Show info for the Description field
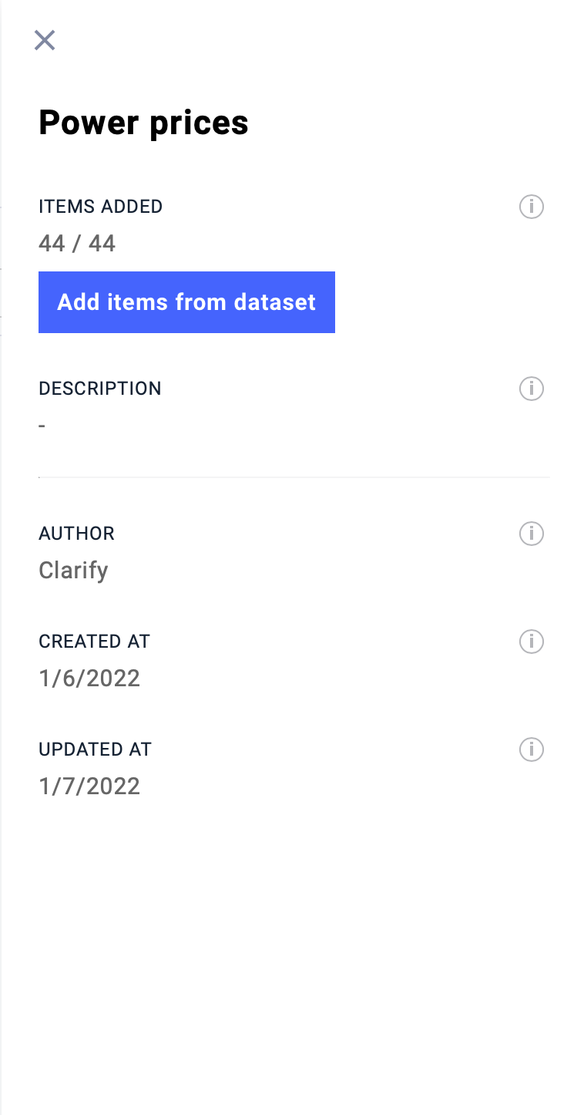The height and width of the screenshot is (1115, 584). pos(532,389)
